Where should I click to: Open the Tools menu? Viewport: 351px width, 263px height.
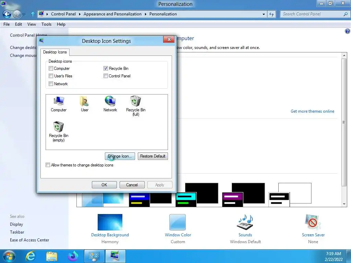tap(46, 24)
